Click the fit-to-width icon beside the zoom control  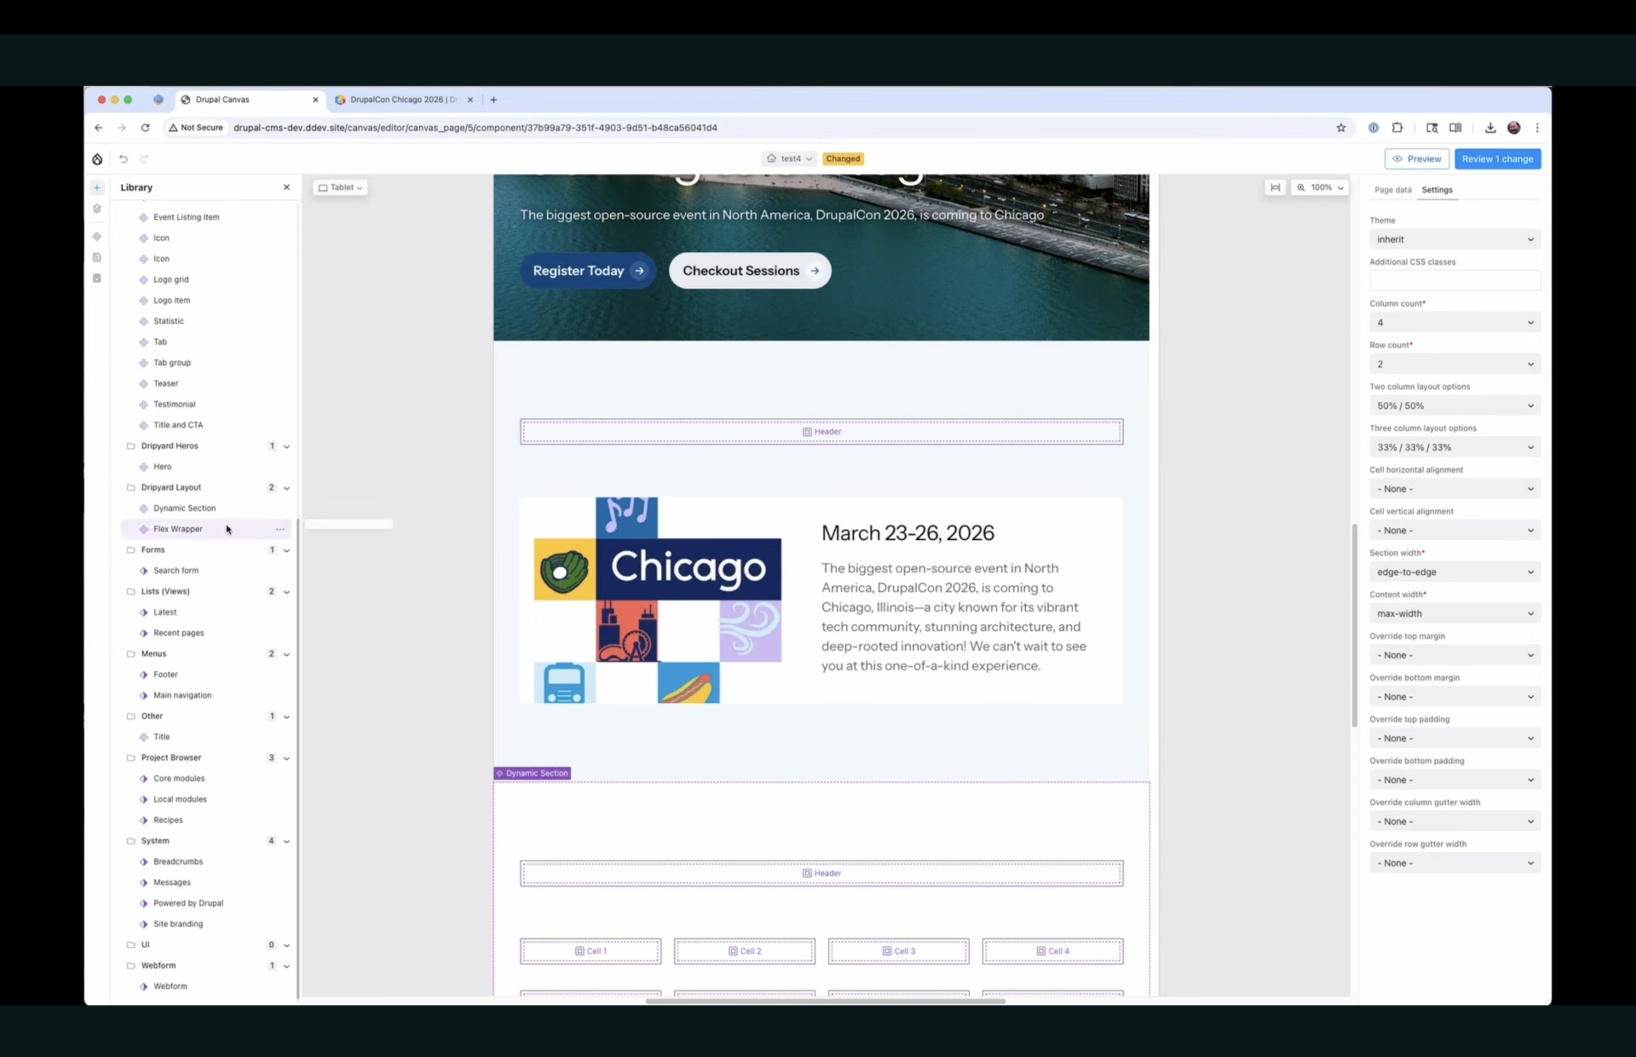(x=1276, y=187)
